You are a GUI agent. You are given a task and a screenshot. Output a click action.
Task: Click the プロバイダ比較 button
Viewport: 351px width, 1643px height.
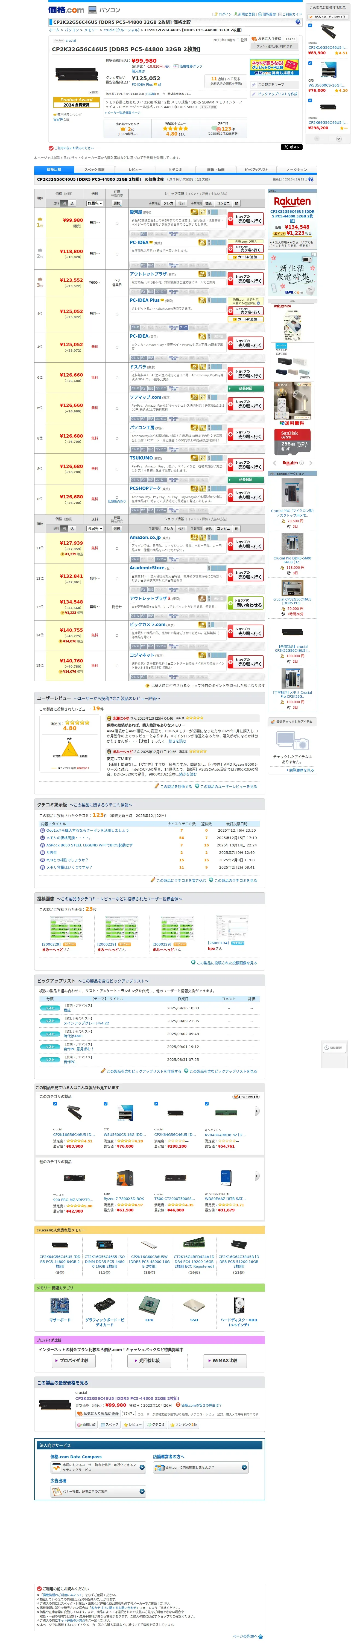[x=73, y=1360]
